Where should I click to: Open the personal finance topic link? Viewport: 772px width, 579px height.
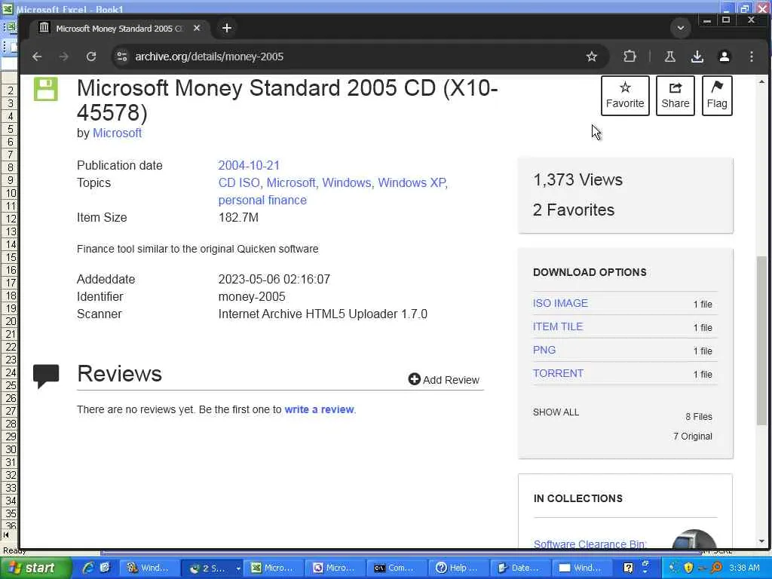pos(262,201)
